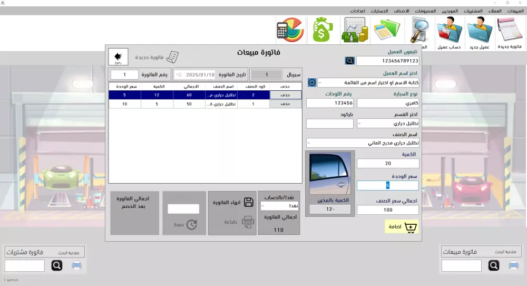Click the انهاء الفاتورة save disk icon

tap(248, 202)
